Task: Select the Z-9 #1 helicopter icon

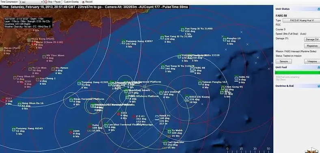Action: coord(134,116)
